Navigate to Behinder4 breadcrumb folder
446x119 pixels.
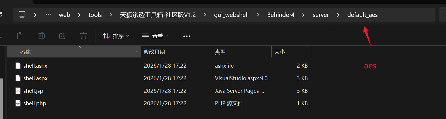coord(281,15)
